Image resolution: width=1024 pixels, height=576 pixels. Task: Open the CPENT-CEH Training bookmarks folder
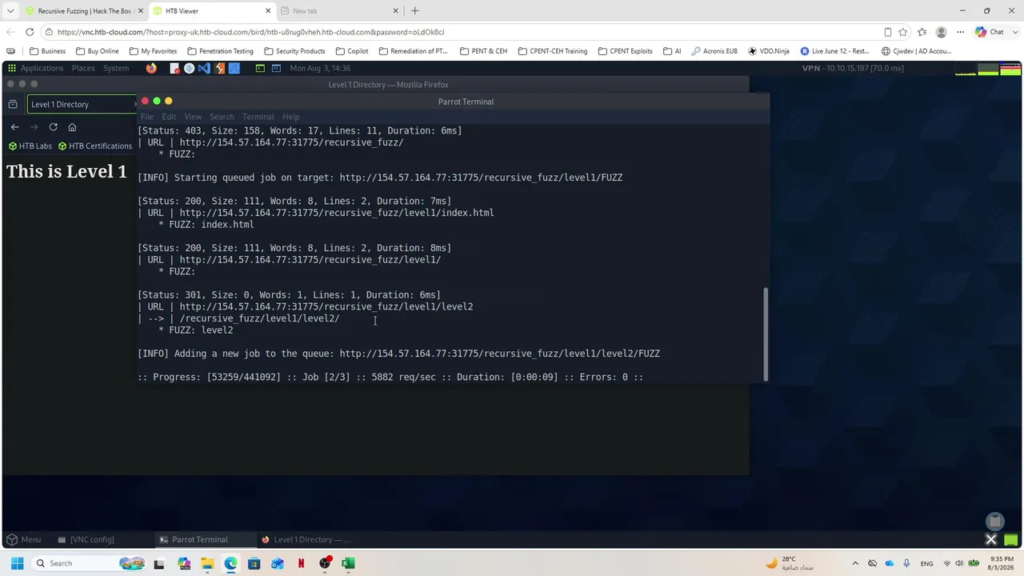coord(552,51)
